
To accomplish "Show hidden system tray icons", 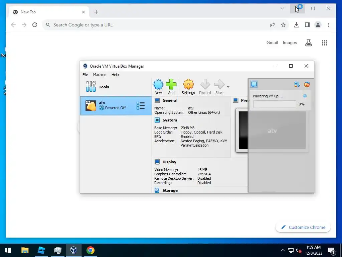I will (x=283, y=250).
